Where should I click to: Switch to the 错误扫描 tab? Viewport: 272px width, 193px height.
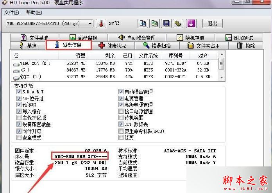[157, 46]
